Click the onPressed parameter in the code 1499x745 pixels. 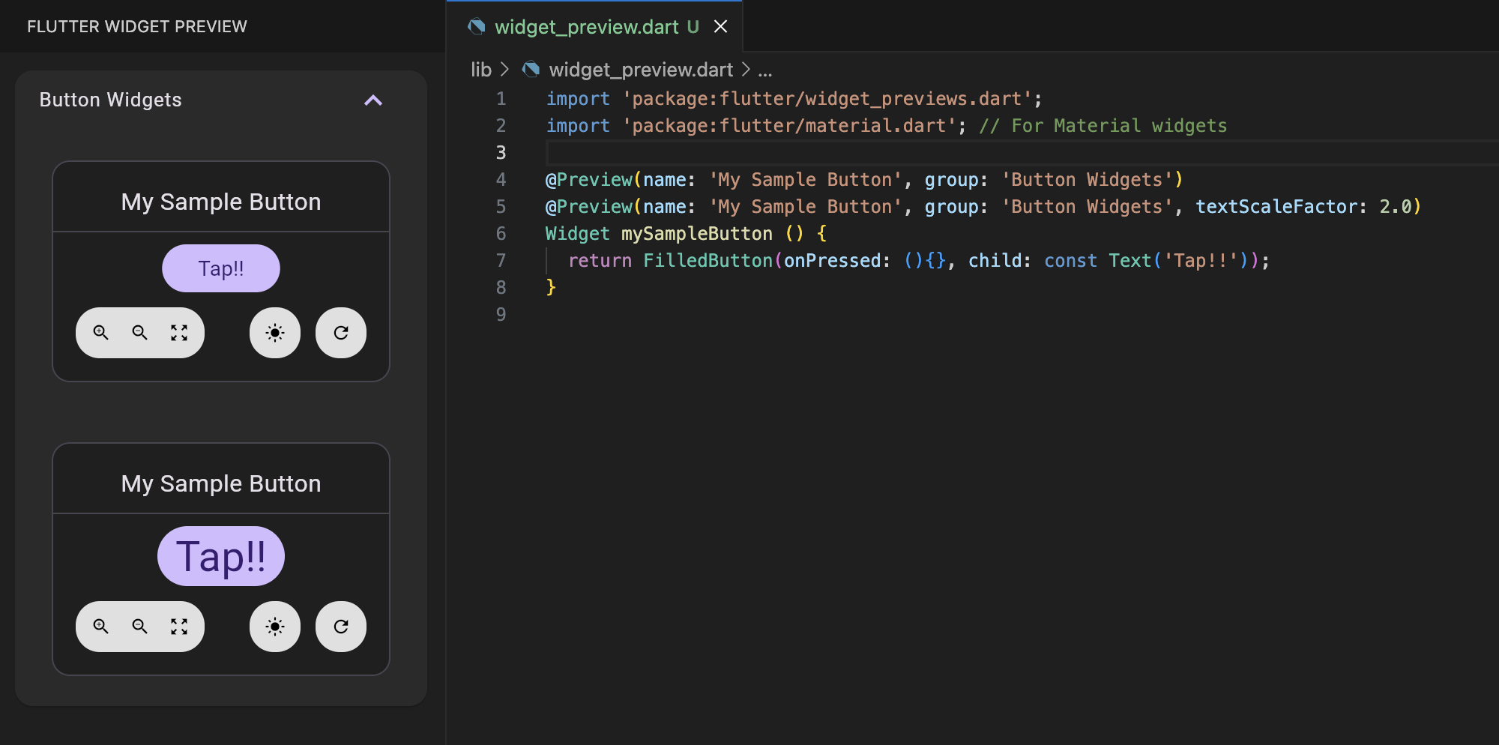[x=832, y=261]
